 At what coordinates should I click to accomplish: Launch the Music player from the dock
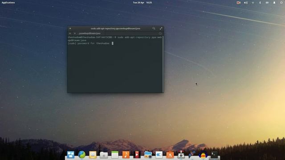[x=126, y=155]
